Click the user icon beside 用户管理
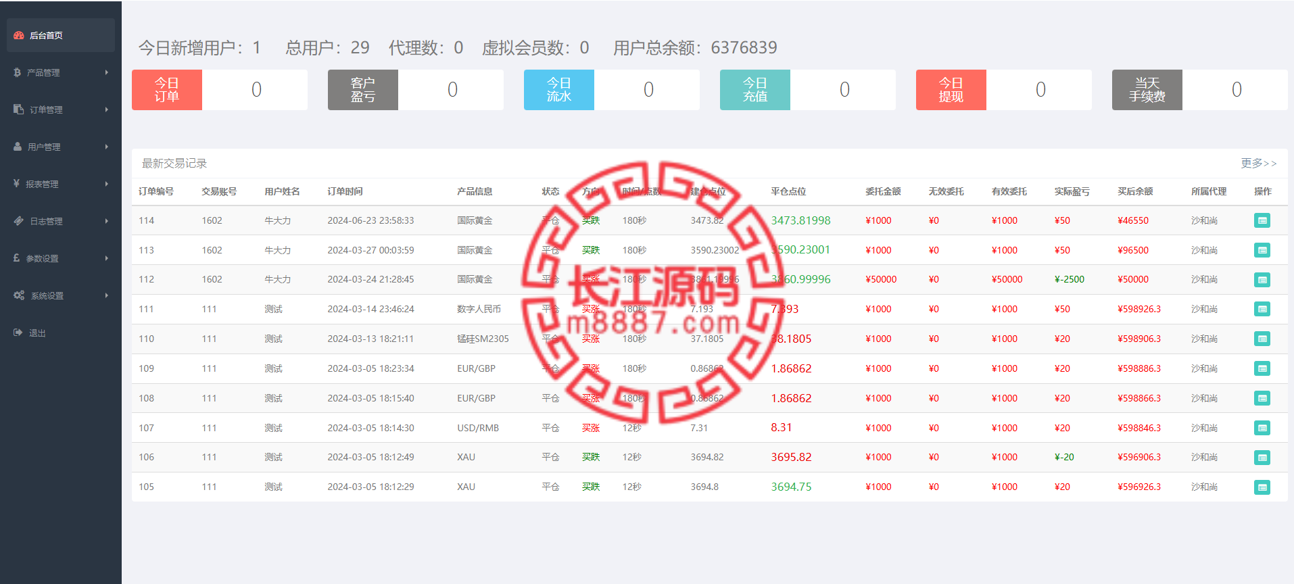The image size is (1294, 584). (x=18, y=147)
